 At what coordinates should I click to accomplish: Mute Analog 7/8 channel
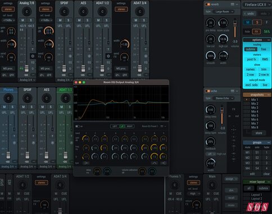click(x=22, y=20)
